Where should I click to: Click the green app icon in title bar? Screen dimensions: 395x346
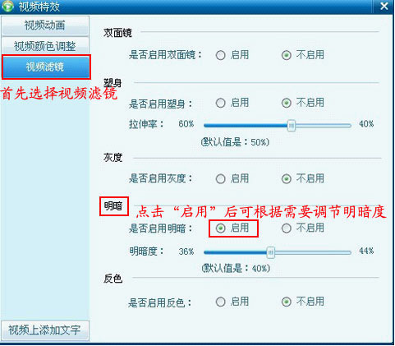(7, 6)
